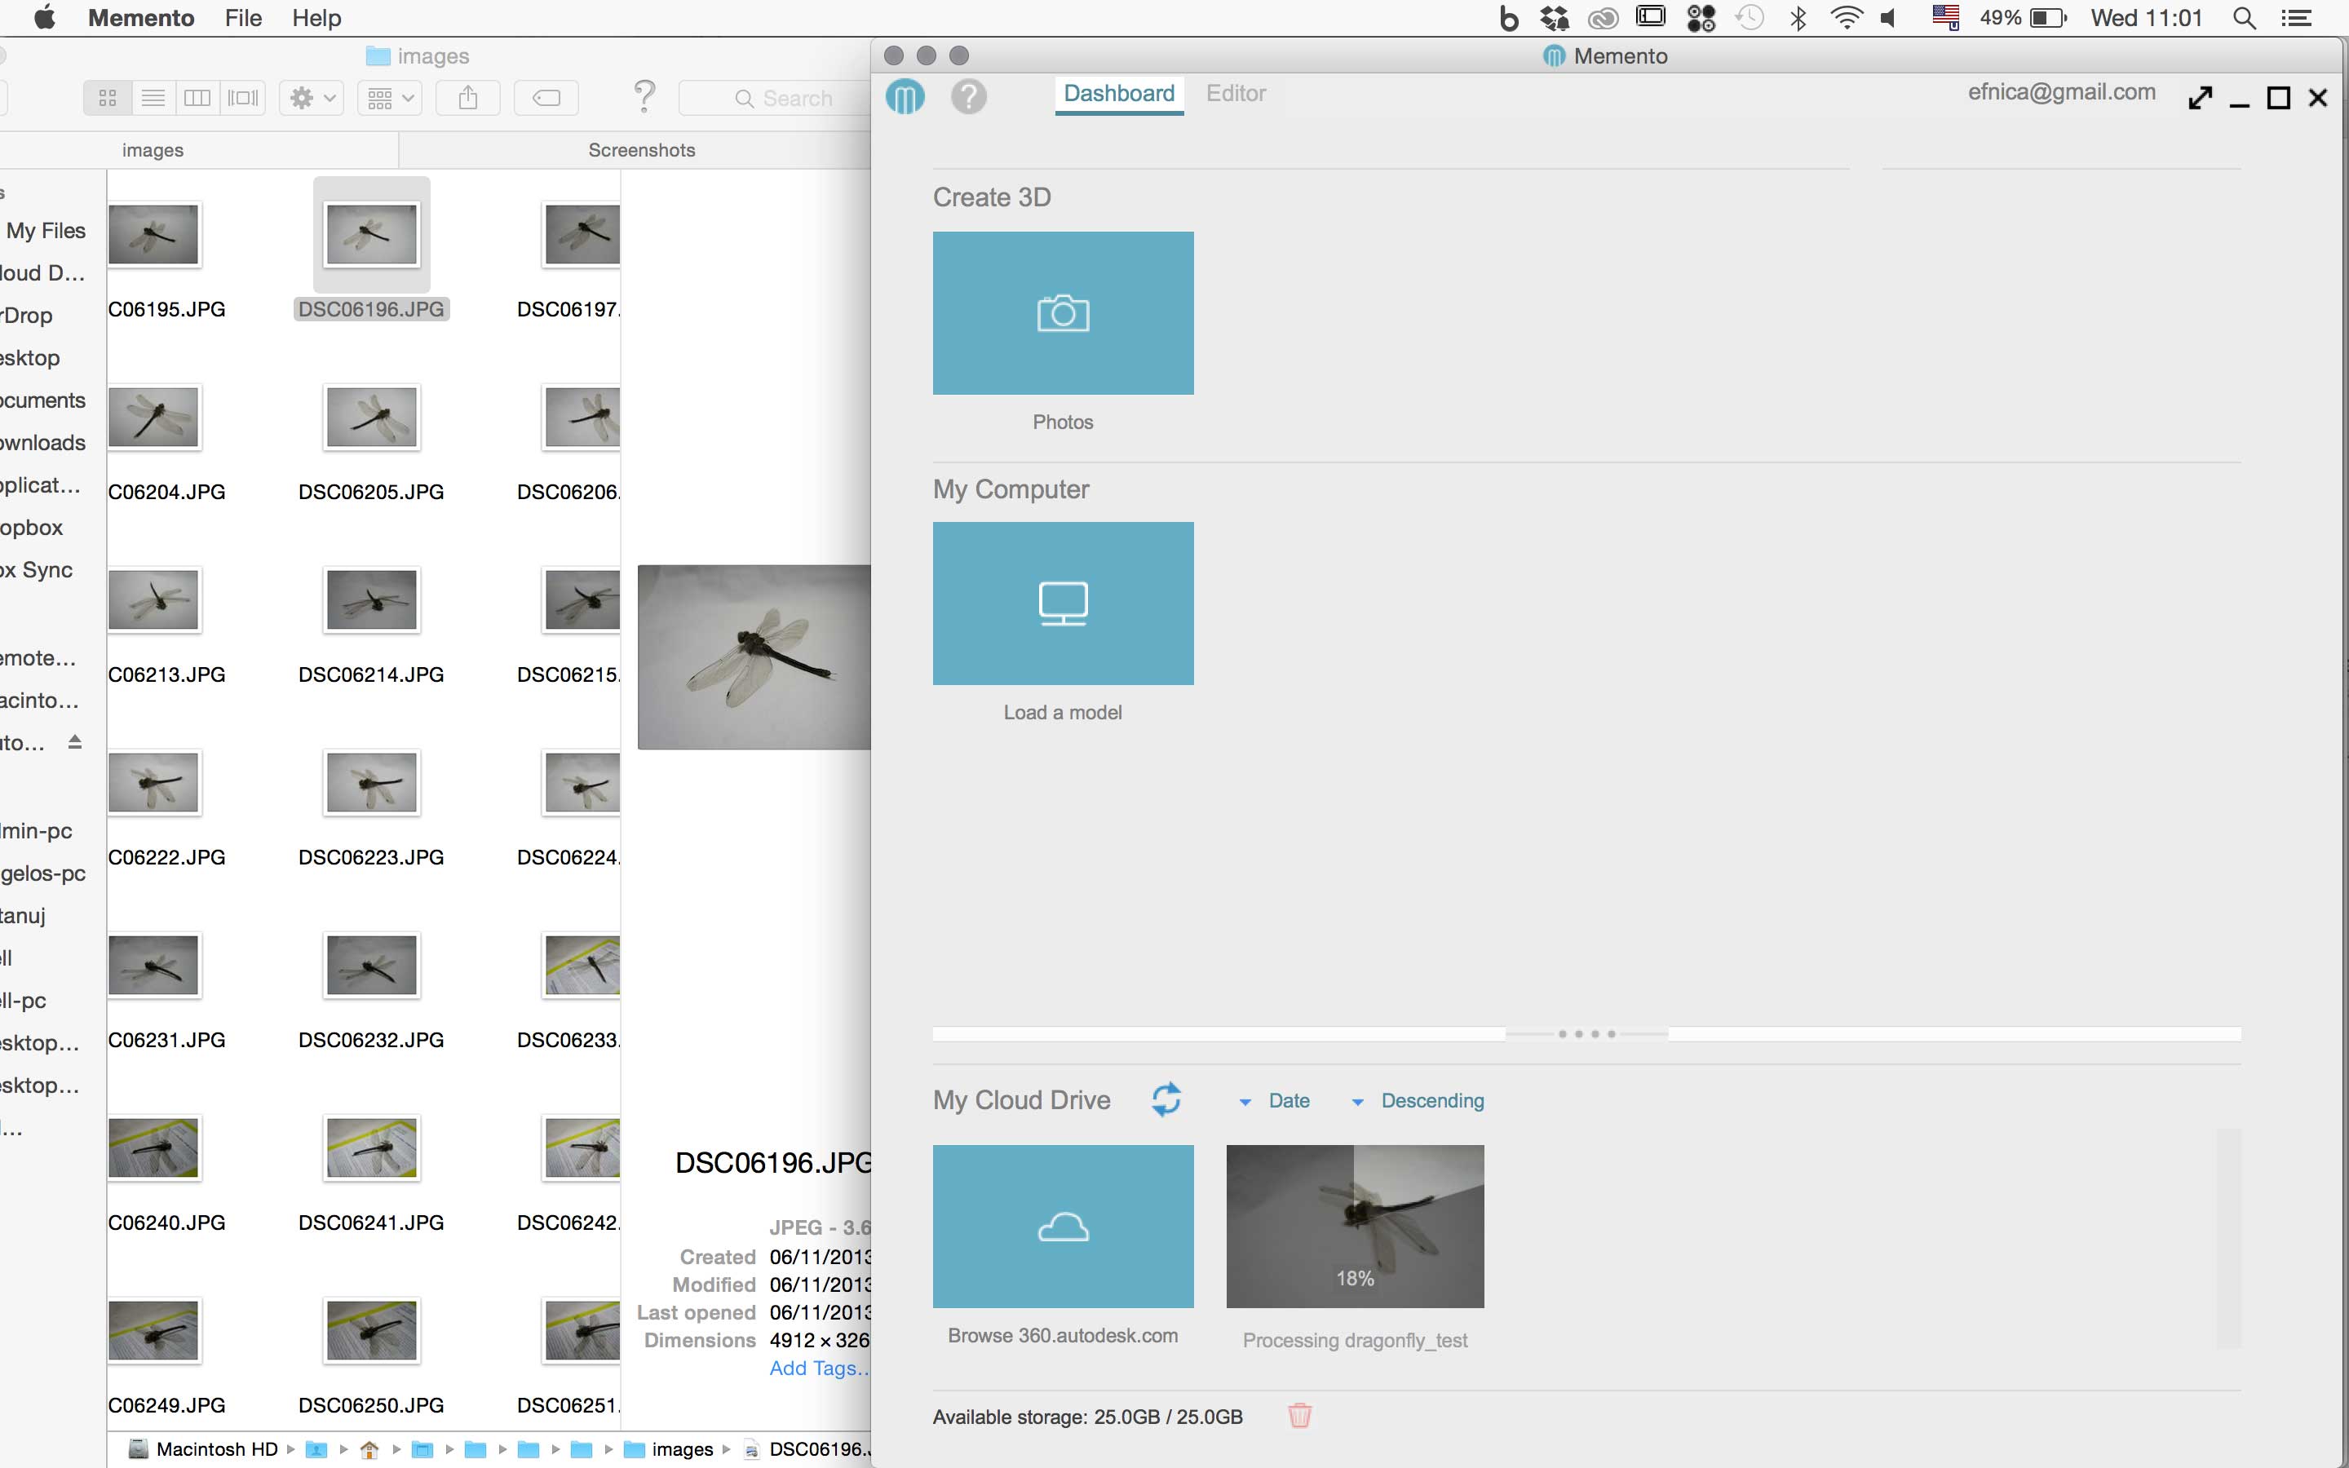Screen dimensions: 2349x1468
Task: Click the efnica@gmail.com account label
Action: tap(2061, 92)
